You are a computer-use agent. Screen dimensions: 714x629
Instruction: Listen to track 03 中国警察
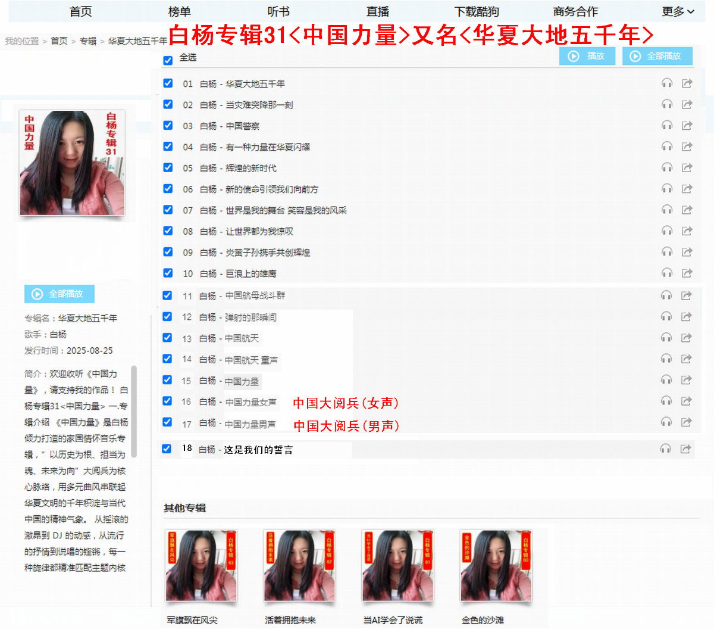pyautogui.click(x=667, y=126)
